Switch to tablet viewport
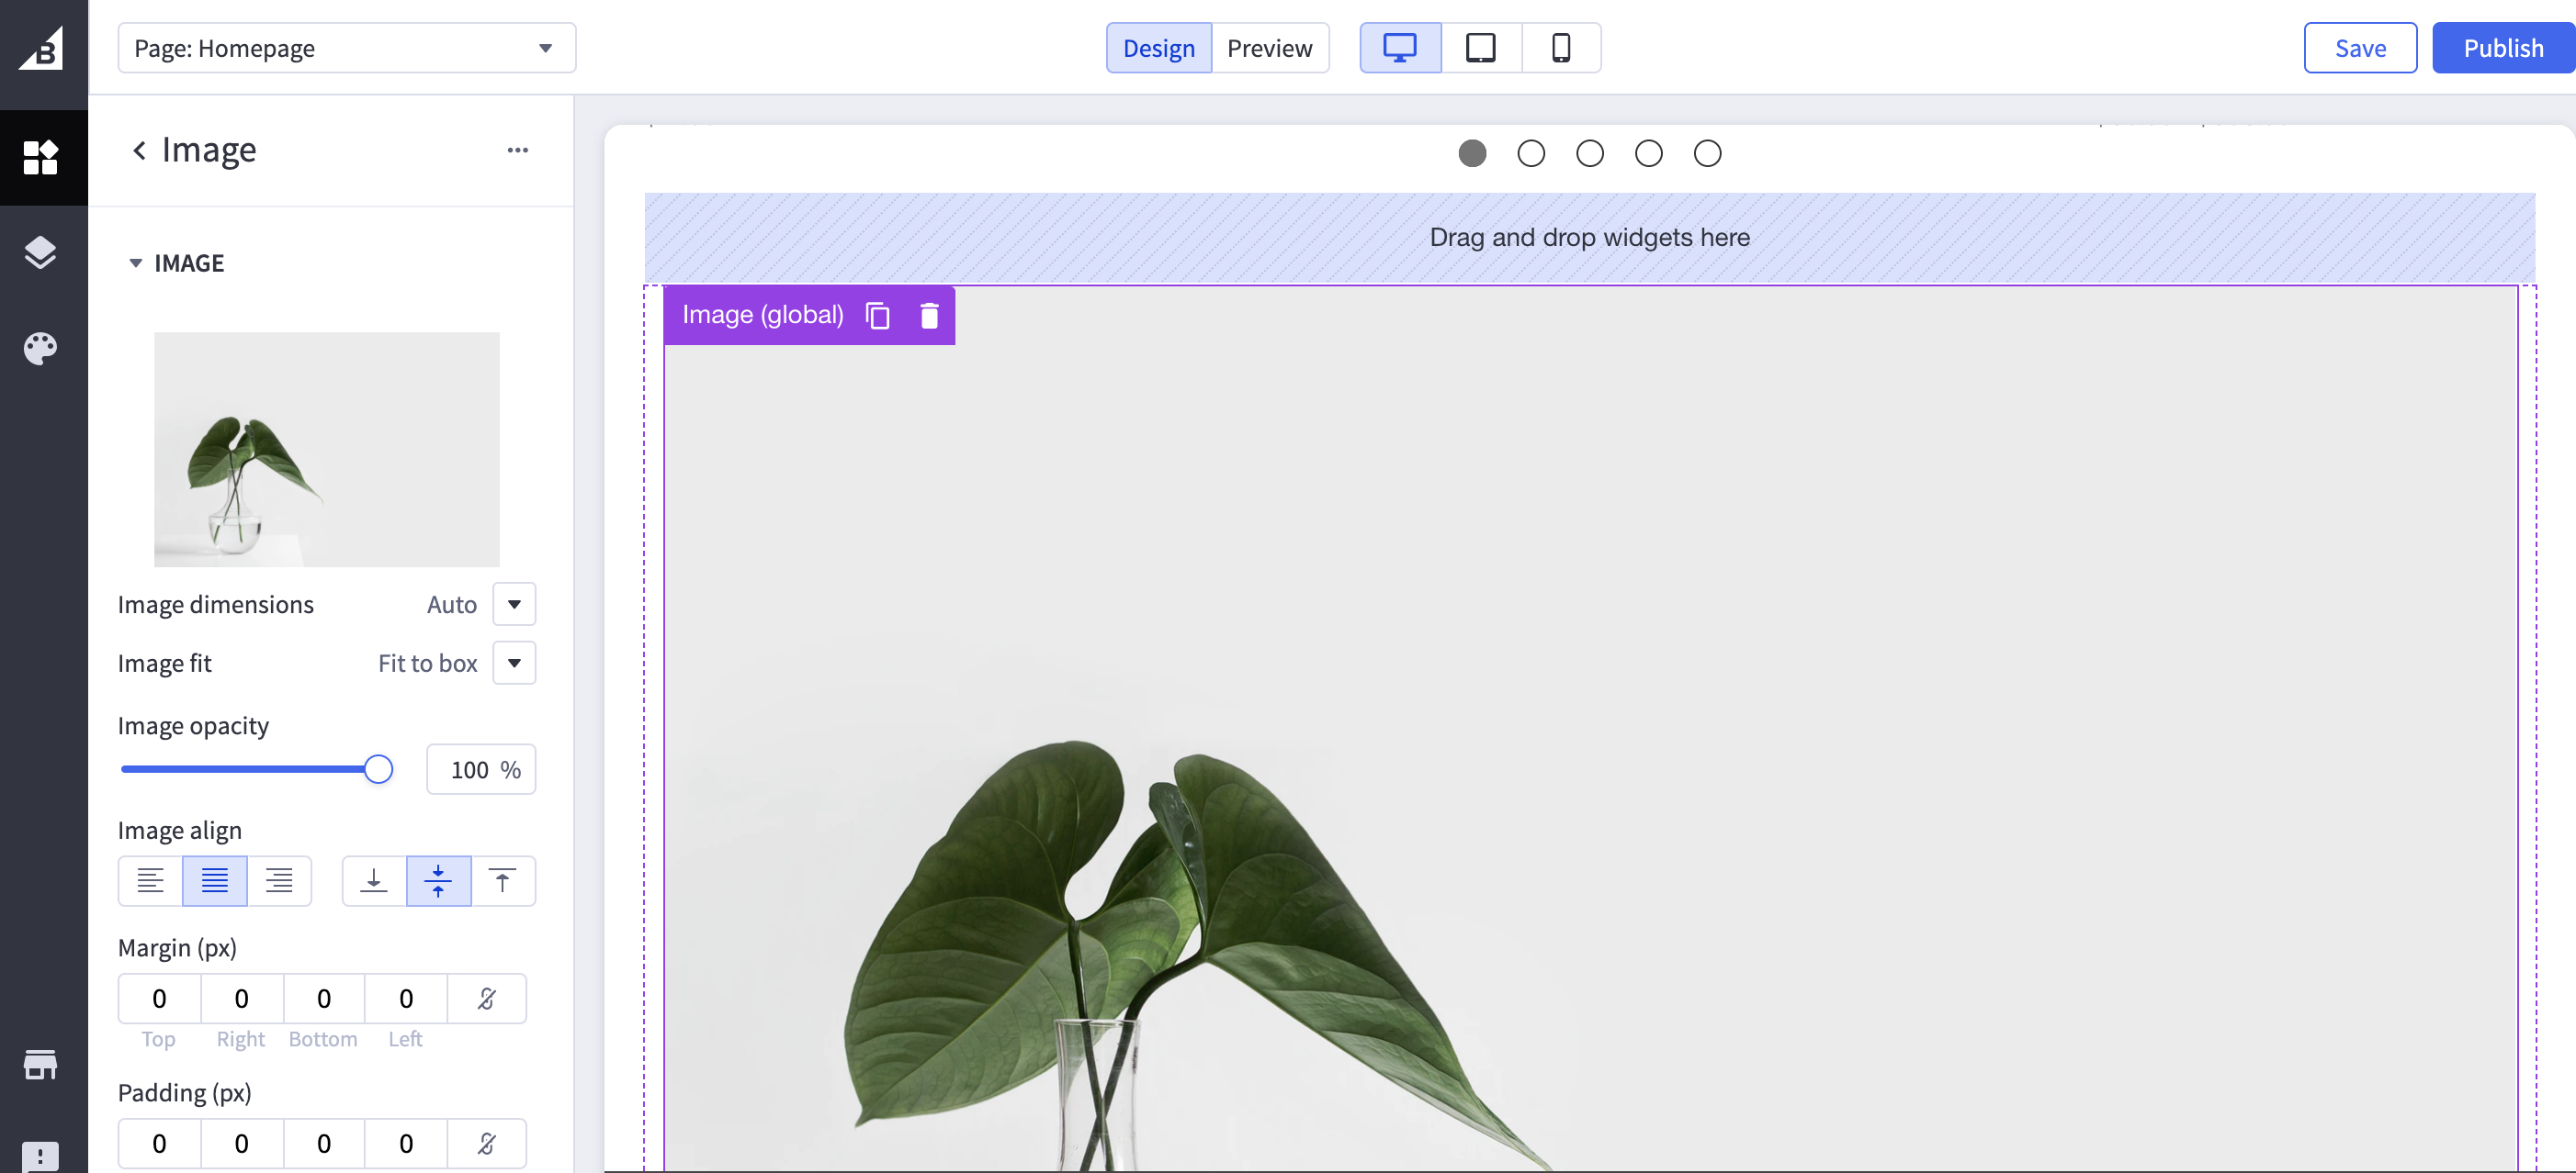 pyautogui.click(x=1480, y=48)
